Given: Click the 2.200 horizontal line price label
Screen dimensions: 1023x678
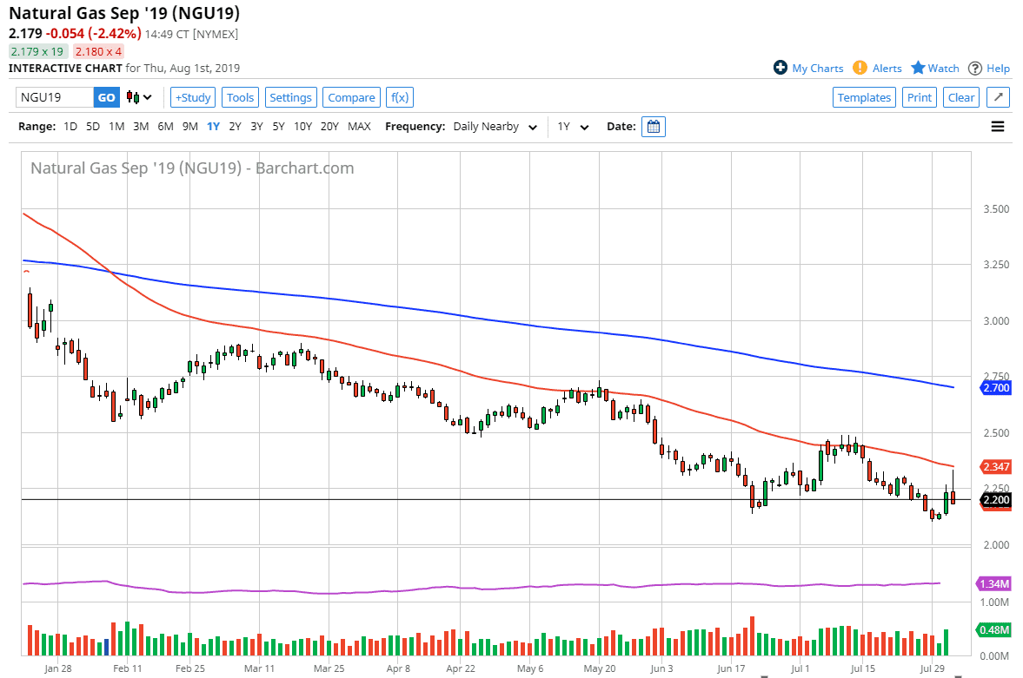Looking at the screenshot, I should pyautogui.click(x=995, y=500).
